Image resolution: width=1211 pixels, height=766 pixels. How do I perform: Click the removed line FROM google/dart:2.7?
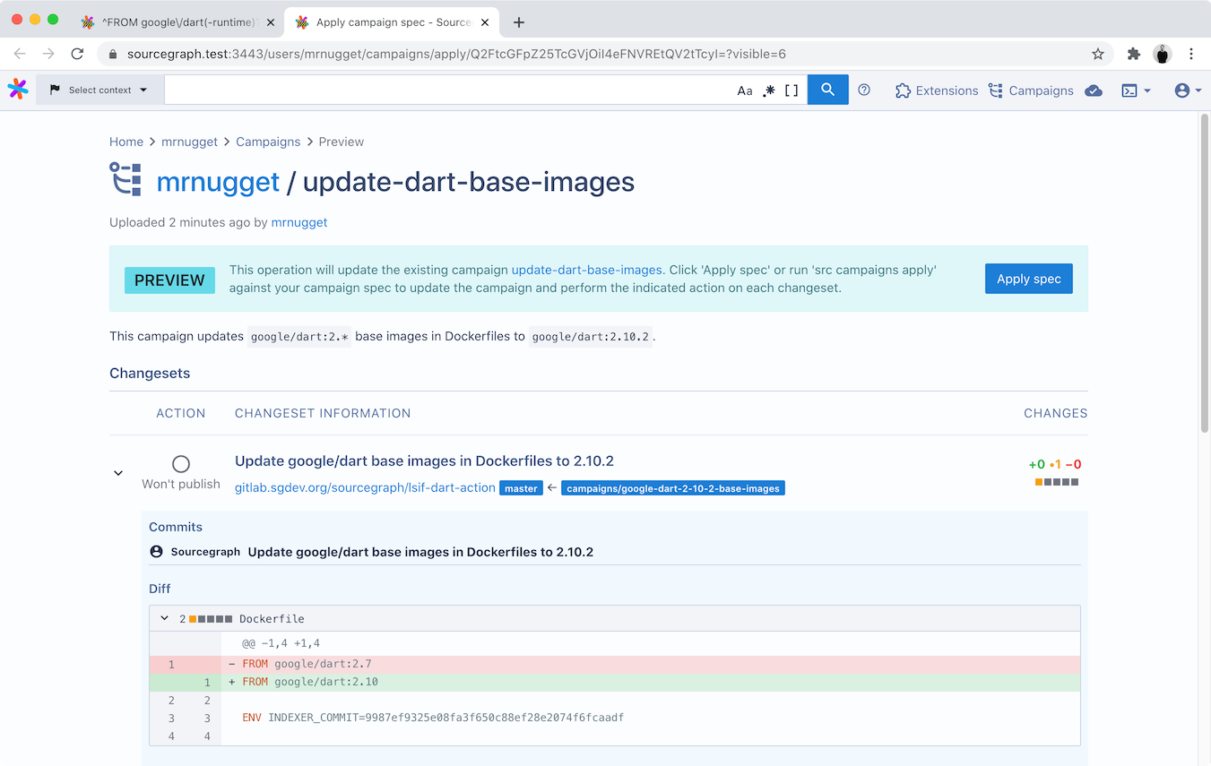coord(615,664)
